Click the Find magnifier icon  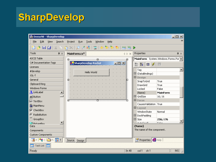coord(78,48)
